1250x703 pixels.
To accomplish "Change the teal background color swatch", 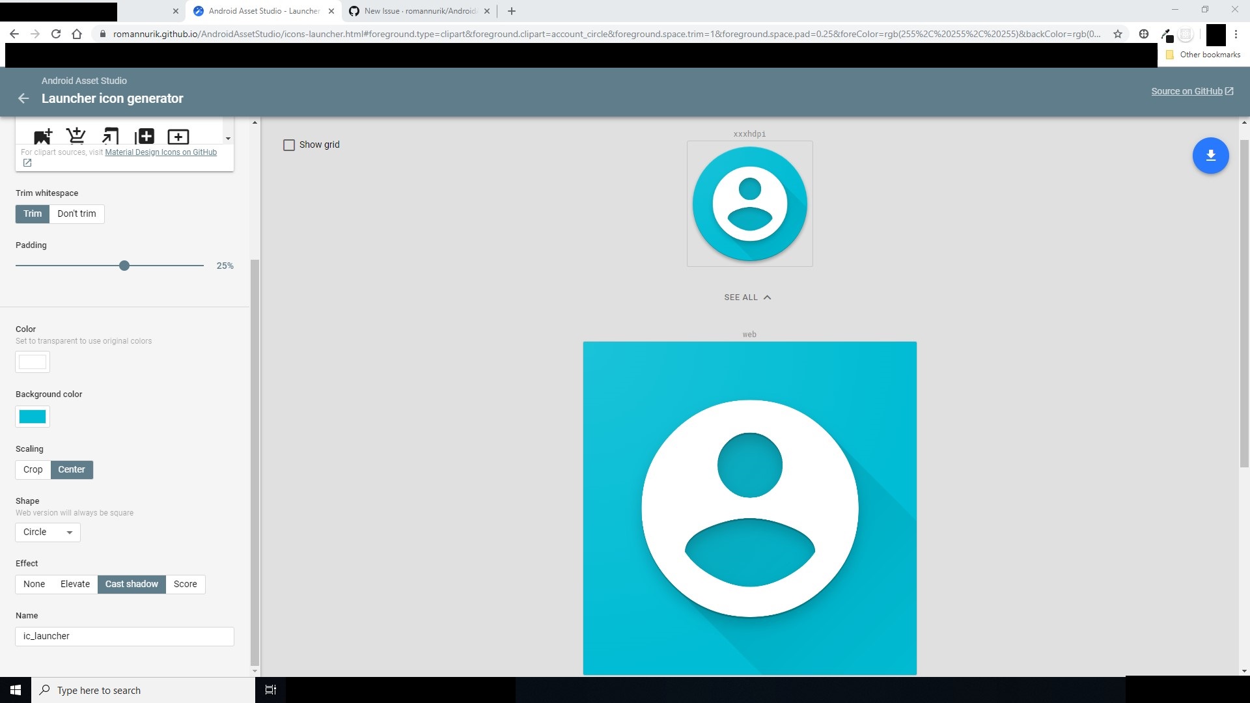I will (x=32, y=417).
